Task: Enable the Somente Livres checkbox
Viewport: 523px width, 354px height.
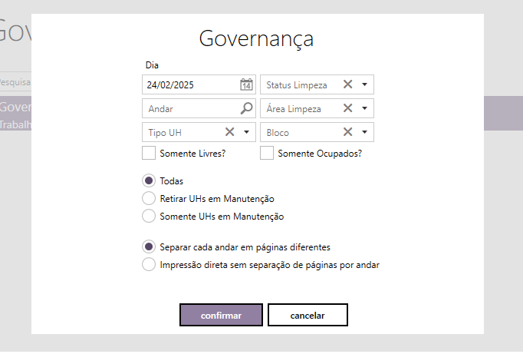Action: (x=149, y=153)
